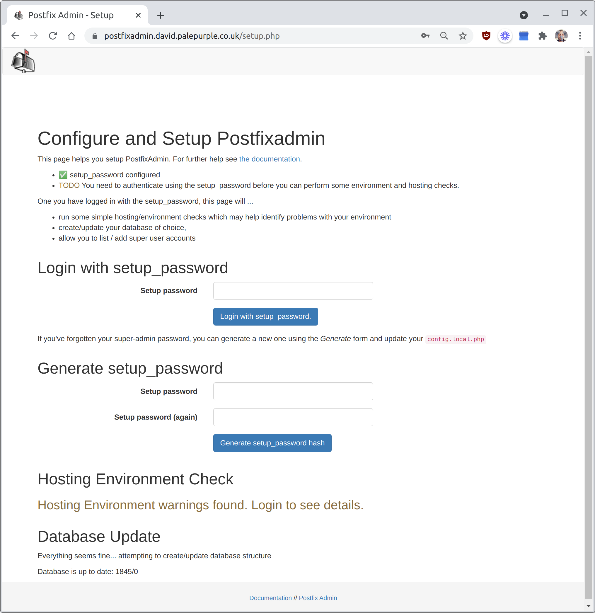Viewport: 595px width, 613px height.
Task: Click the home button icon in address bar
Action: 72,36
